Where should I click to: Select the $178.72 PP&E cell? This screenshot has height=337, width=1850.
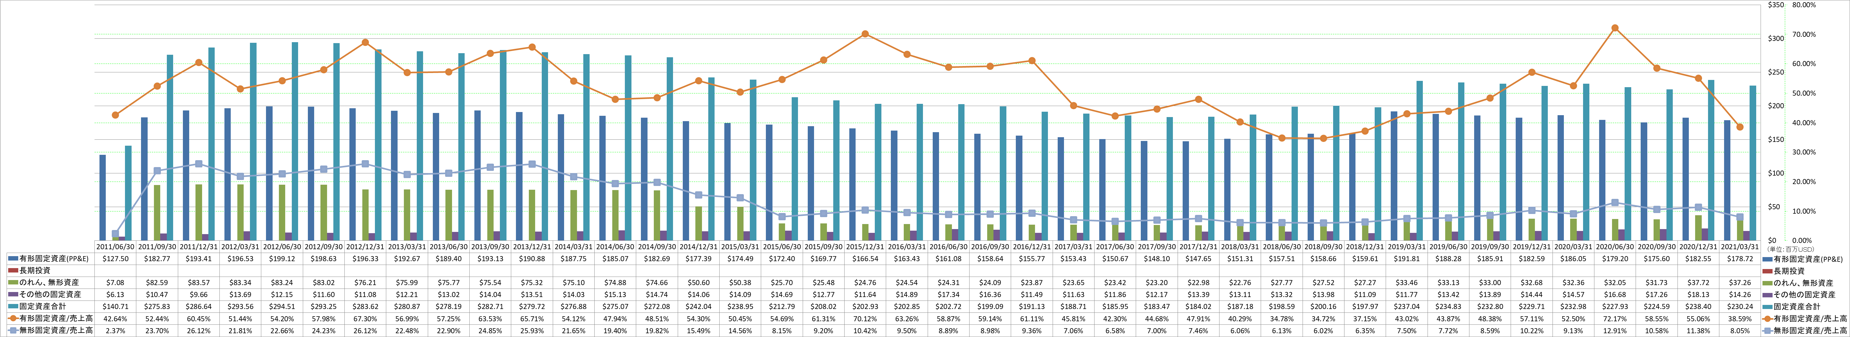[1740, 259]
